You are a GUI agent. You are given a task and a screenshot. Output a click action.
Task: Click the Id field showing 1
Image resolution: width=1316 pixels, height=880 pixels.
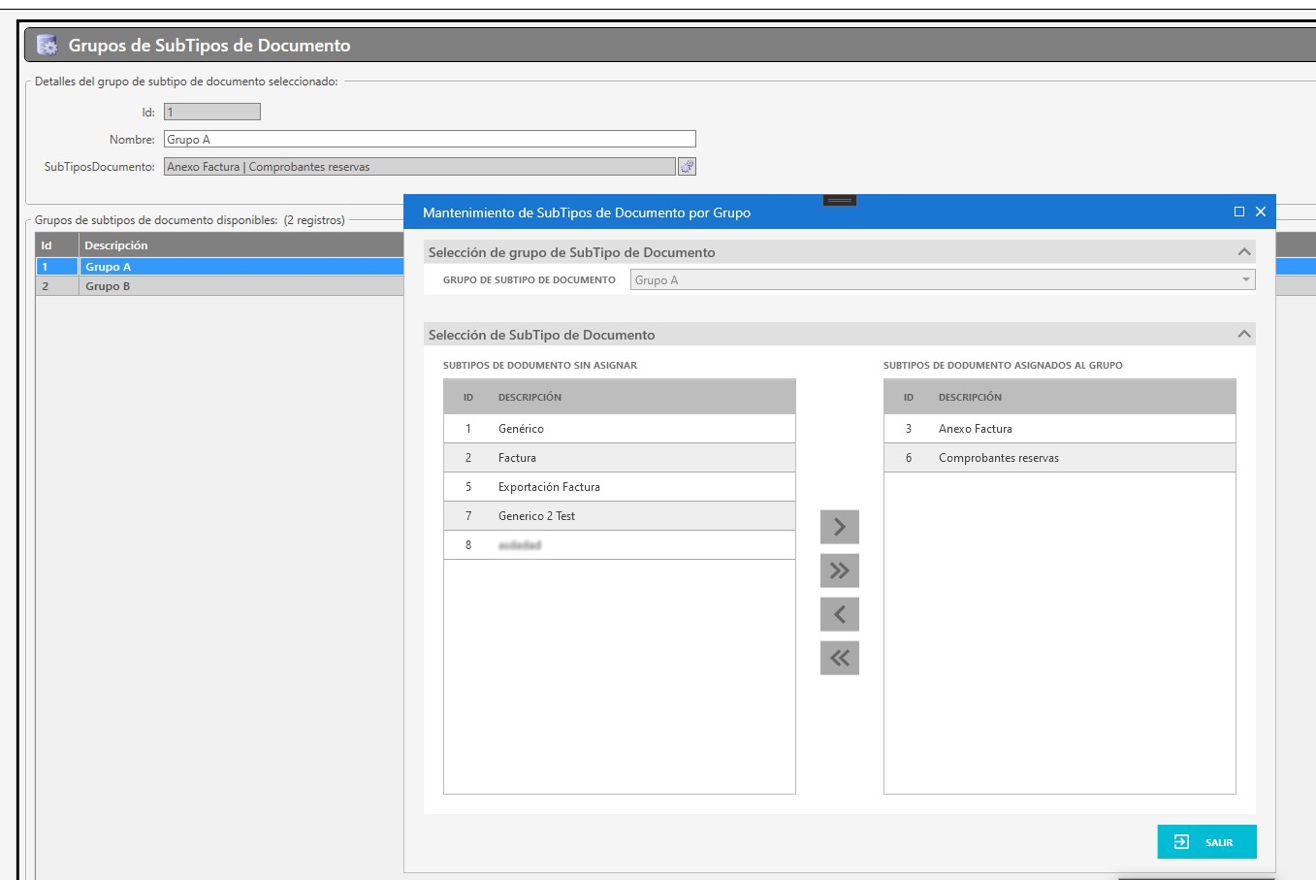[212, 113]
